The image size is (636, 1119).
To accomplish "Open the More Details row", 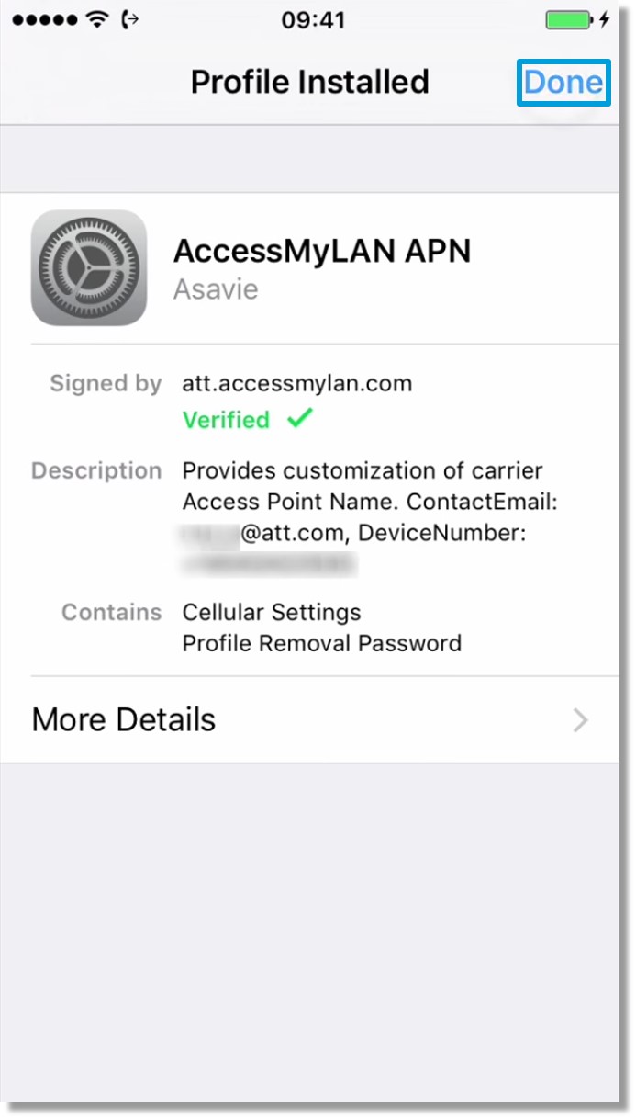I will 310,719.
